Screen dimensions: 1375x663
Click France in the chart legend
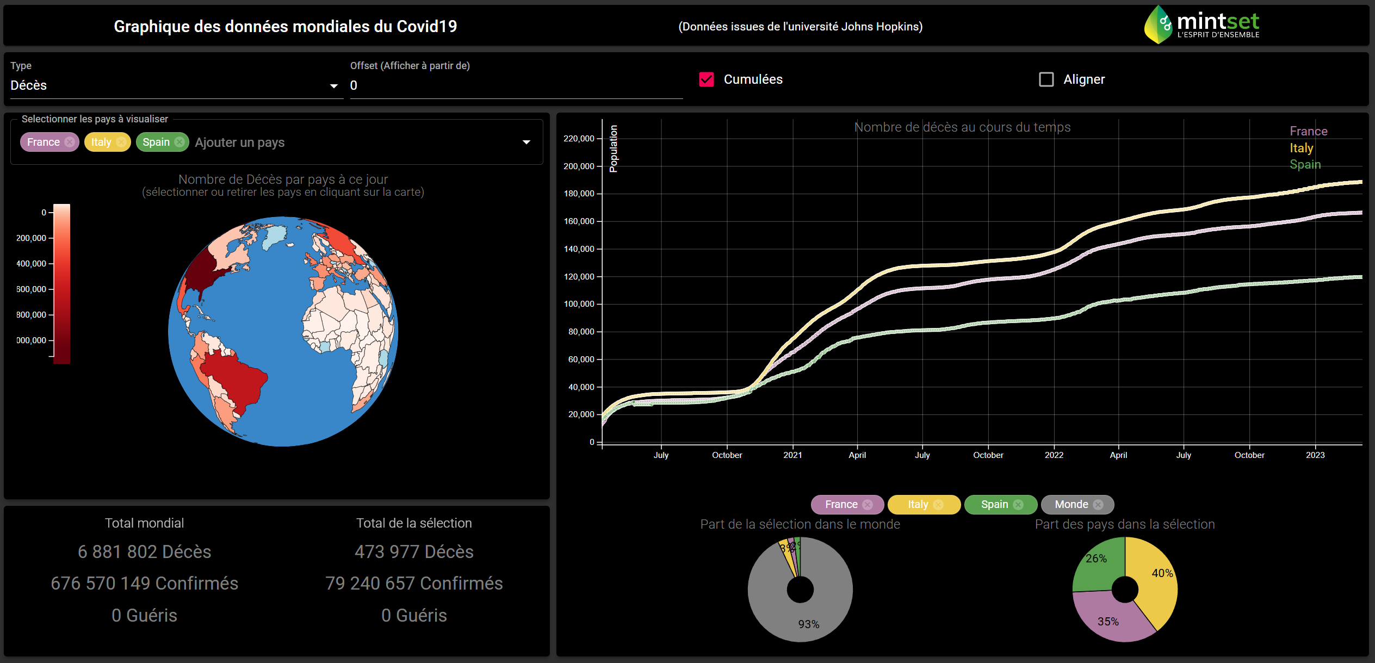1308,131
